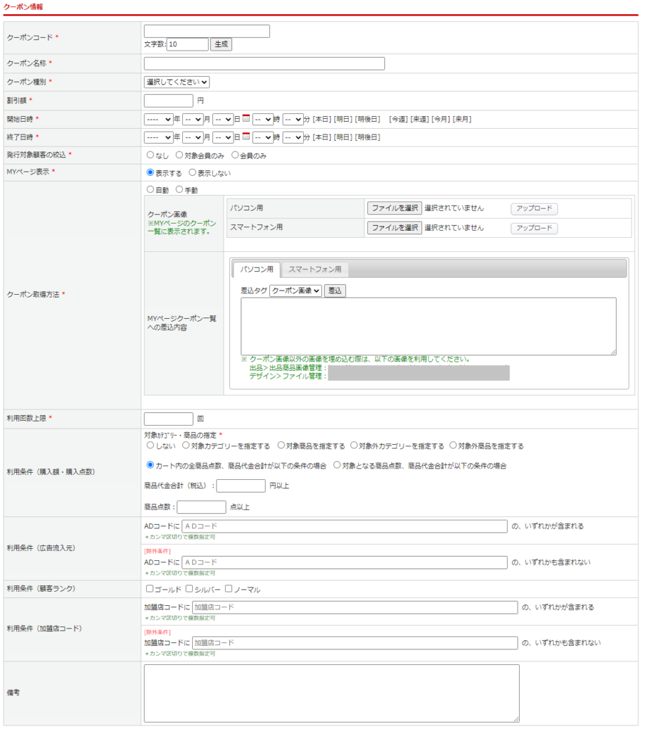Click the 生成 button for coupon code

click(221, 44)
